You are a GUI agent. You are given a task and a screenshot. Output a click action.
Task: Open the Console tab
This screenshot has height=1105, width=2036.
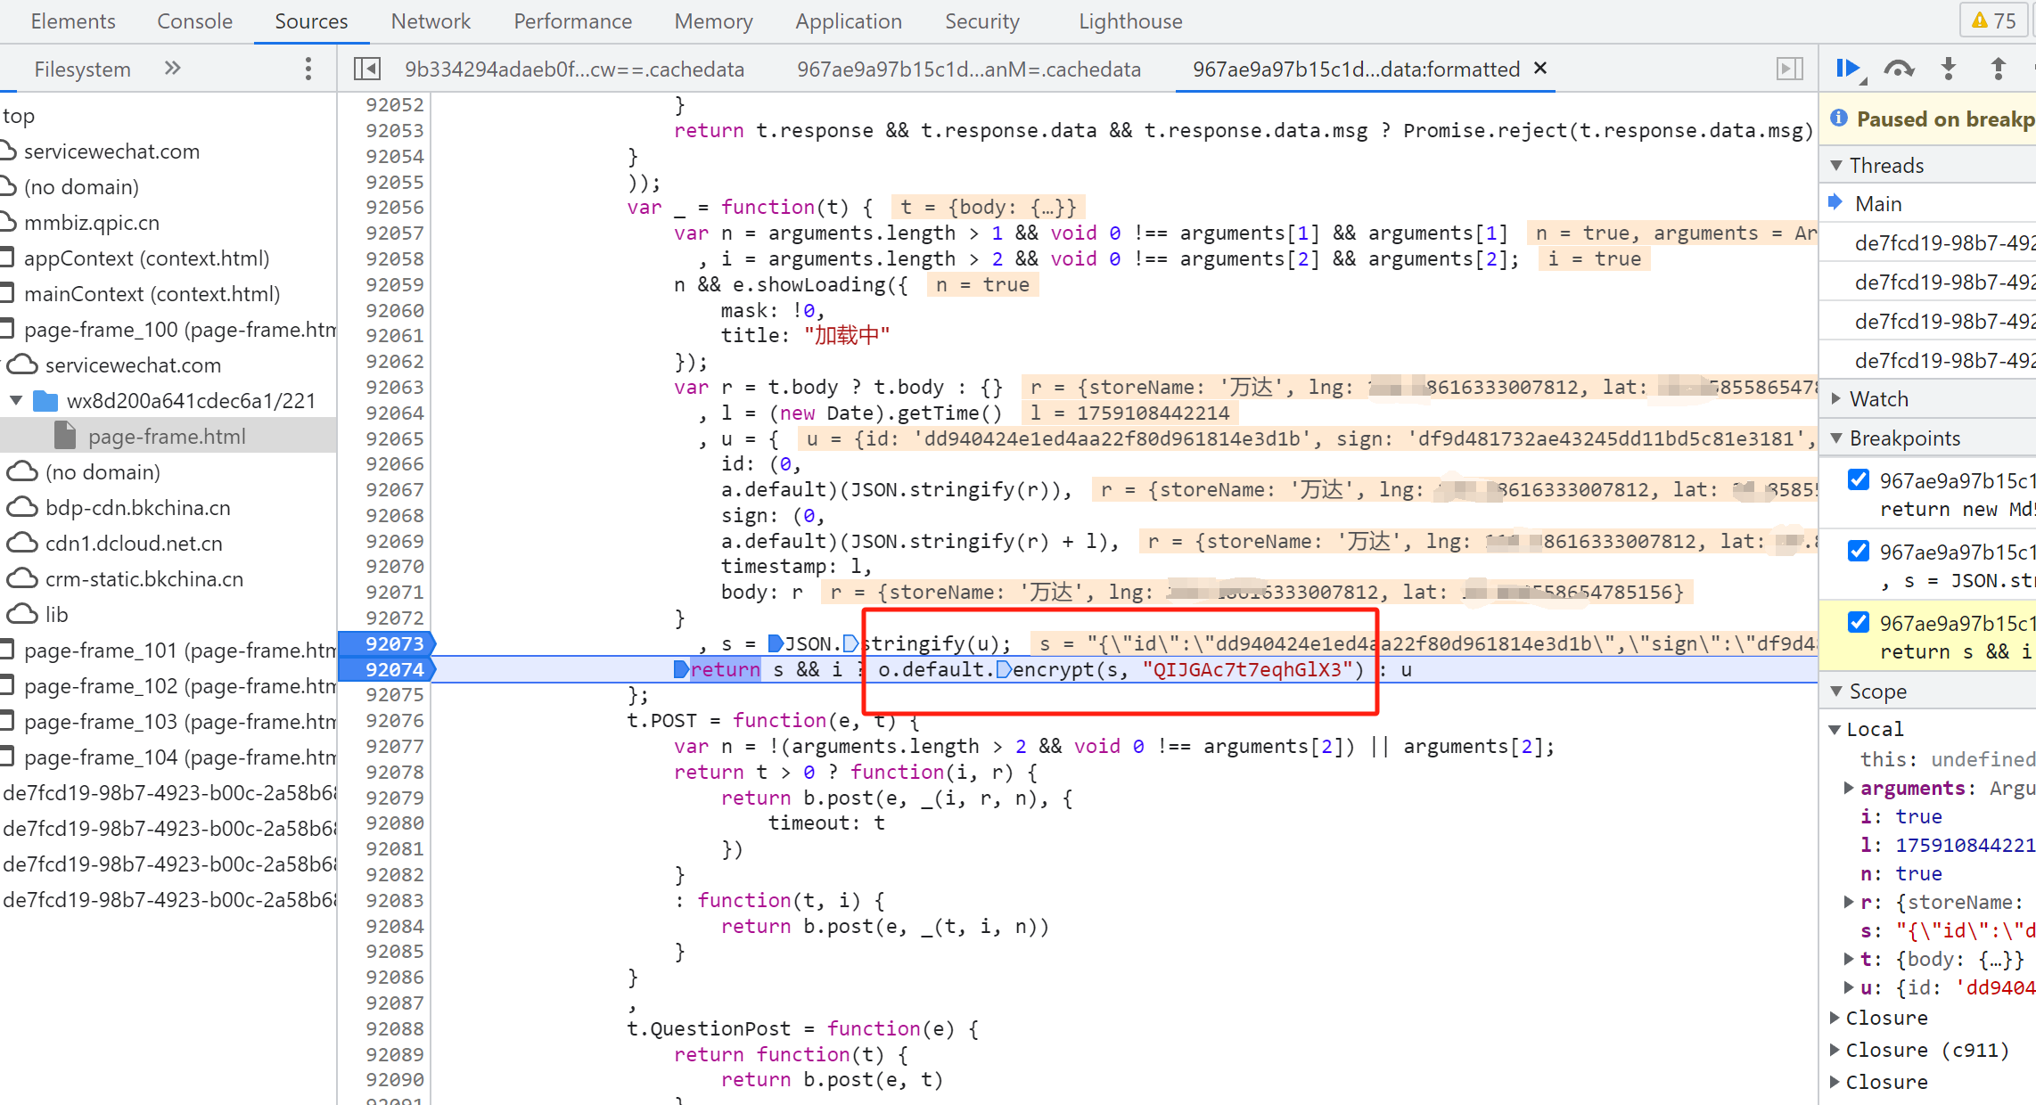point(194,21)
